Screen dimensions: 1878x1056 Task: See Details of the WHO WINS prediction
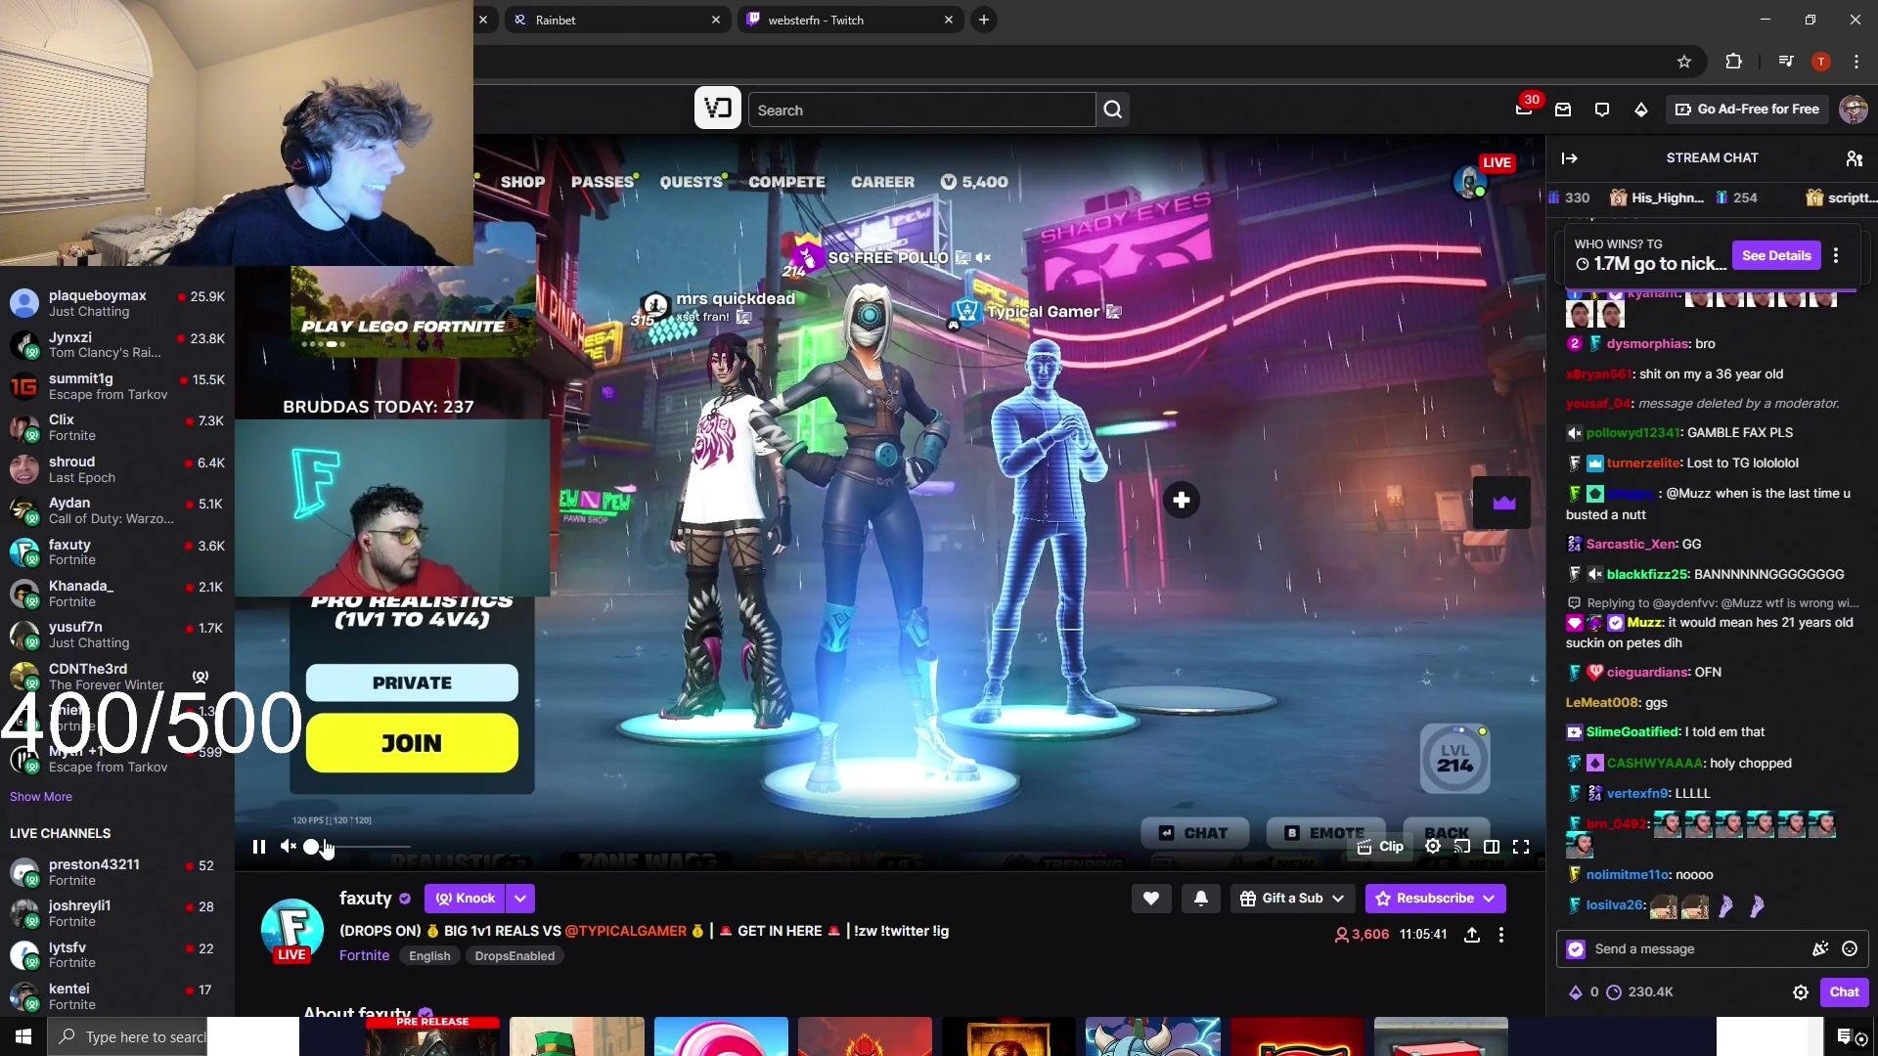[1776, 255]
